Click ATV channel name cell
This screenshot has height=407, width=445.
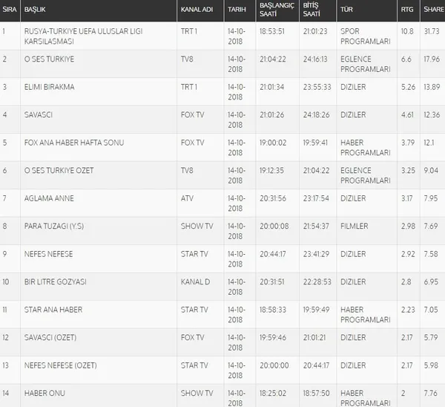187,198
